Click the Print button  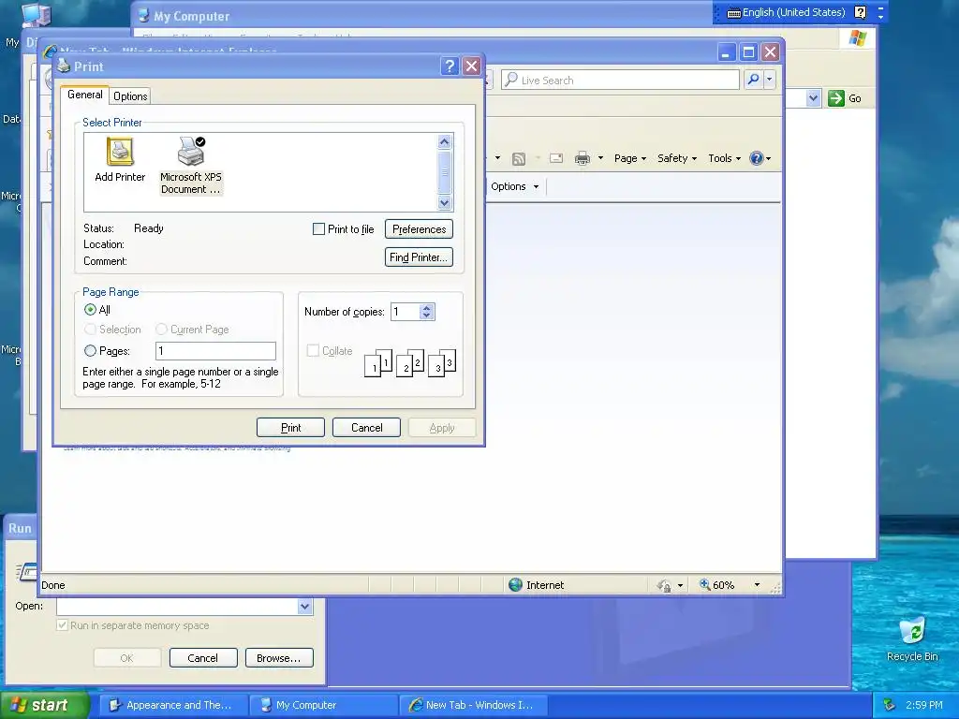(x=290, y=427)
